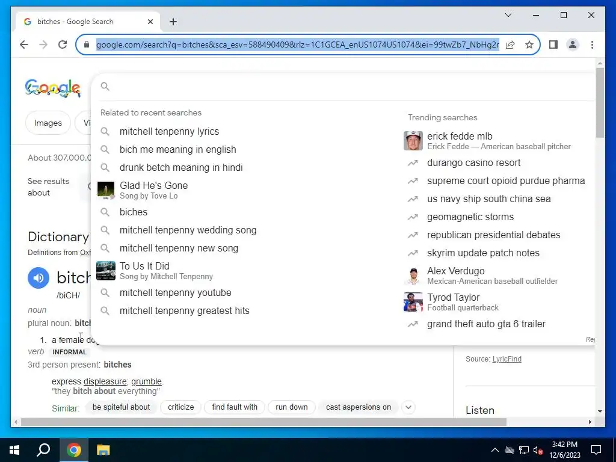
Task: Select suggestion 'mitchell tenpenny new song'
Action: pyautogui.click(x=179, y=248)
